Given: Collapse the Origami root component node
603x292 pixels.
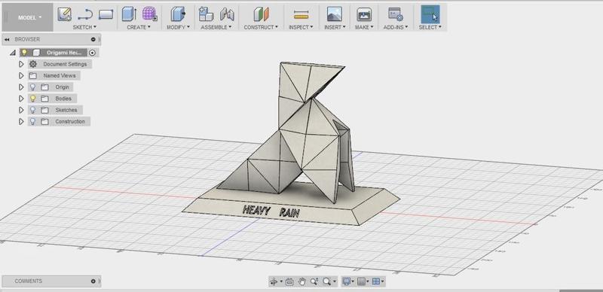Looking at the screenshot, I should point(13,53).
